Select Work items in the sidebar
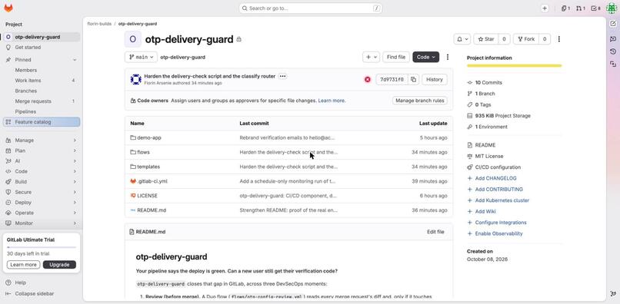The width and height of the screenshot is (620, 304). coord(41,80)
